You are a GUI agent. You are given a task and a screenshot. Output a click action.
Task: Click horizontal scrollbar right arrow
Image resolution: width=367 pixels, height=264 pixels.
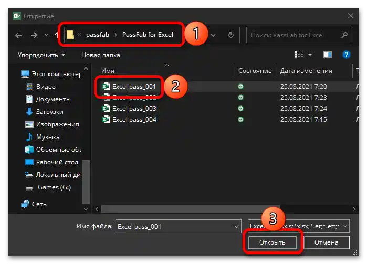[x=354, y=209]
